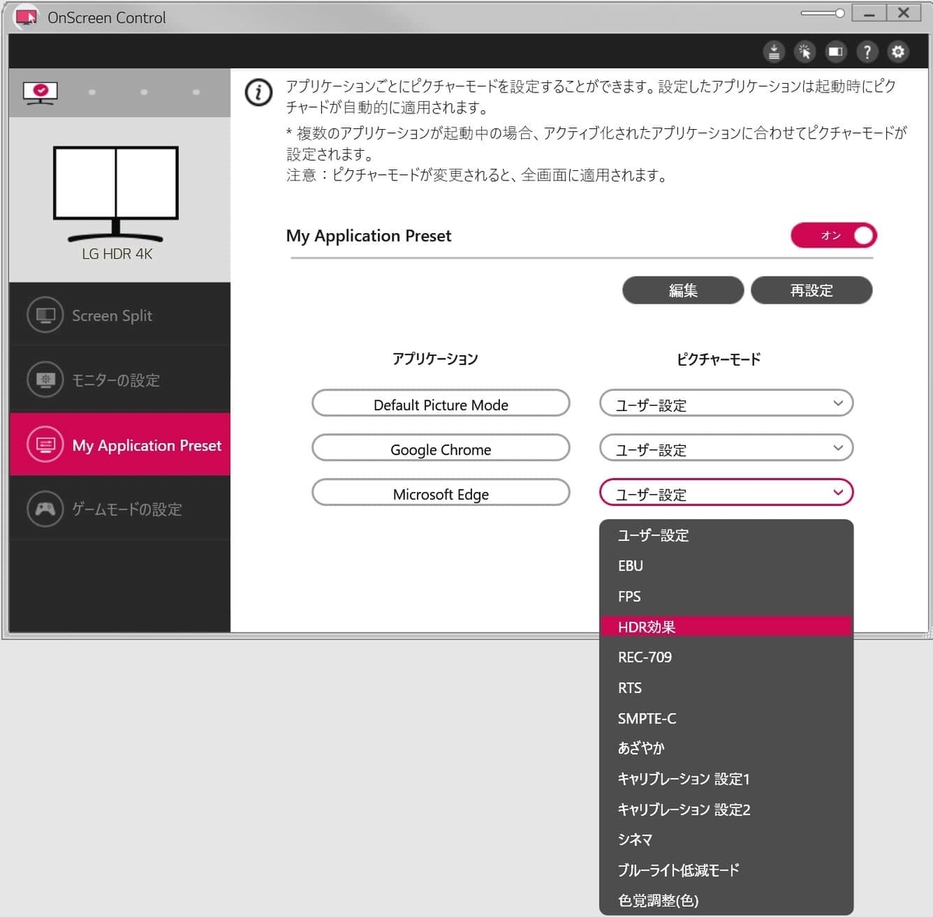Open picture mode dropdown for Google Chrome
The image size is (933, 917).
[726, 448]
